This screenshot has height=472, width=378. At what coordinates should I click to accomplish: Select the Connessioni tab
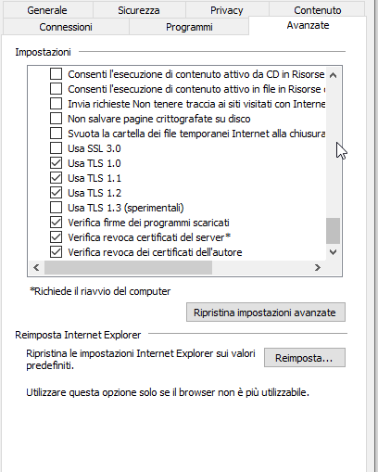point(66,27)
